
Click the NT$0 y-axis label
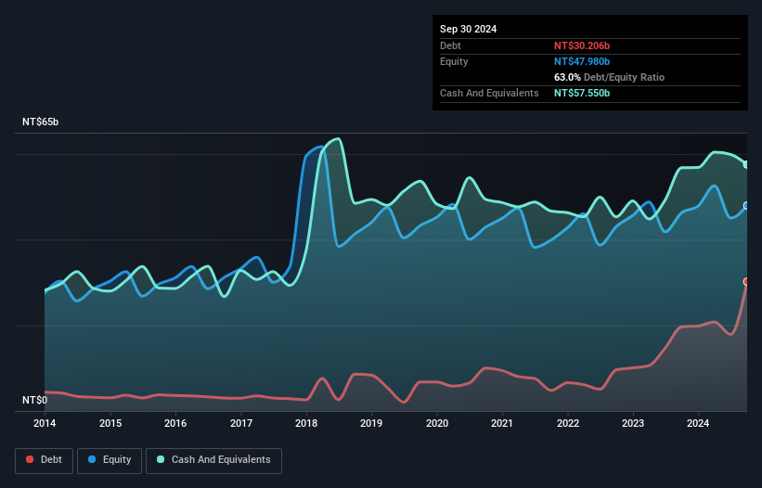click(35, 400)
